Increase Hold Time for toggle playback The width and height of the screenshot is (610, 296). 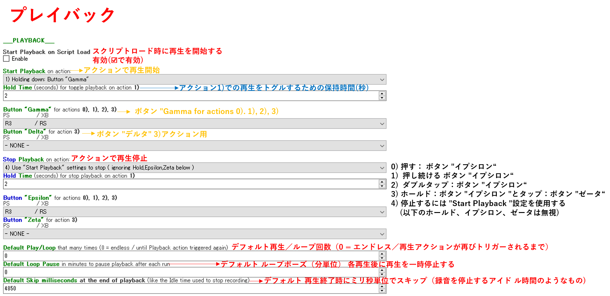pos(382,94)
